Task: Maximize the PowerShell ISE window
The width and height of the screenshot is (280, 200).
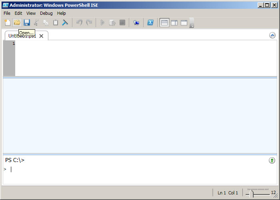Action: pyautogui.click(x=267, y=5)
